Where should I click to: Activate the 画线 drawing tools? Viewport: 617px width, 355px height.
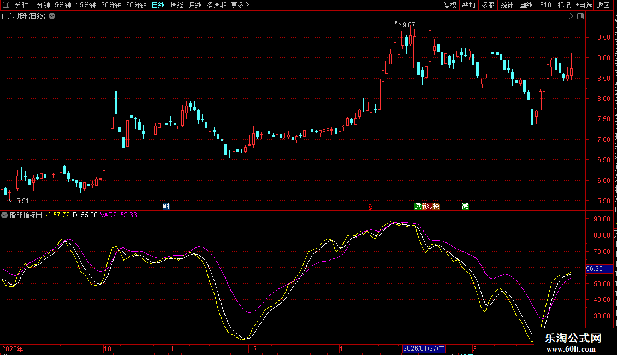click(526, 5)
